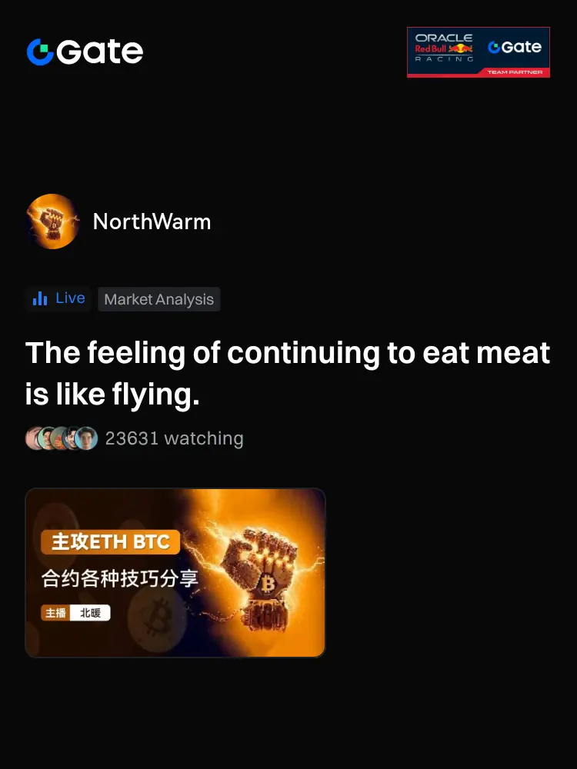
Task: Select the Market Analysis tag
Action: [159, 299]
